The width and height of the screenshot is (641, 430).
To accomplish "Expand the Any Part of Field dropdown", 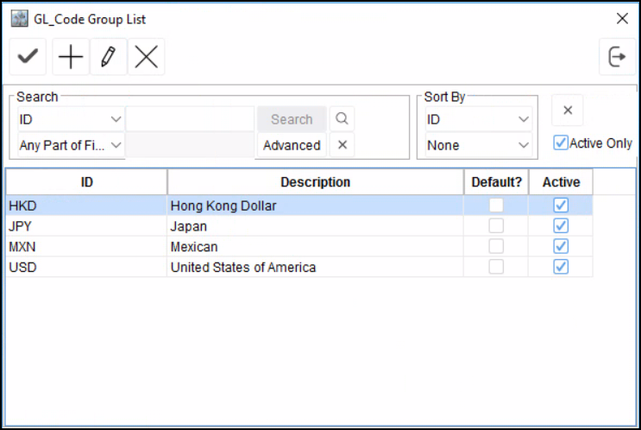I will (x=71, y=145).
